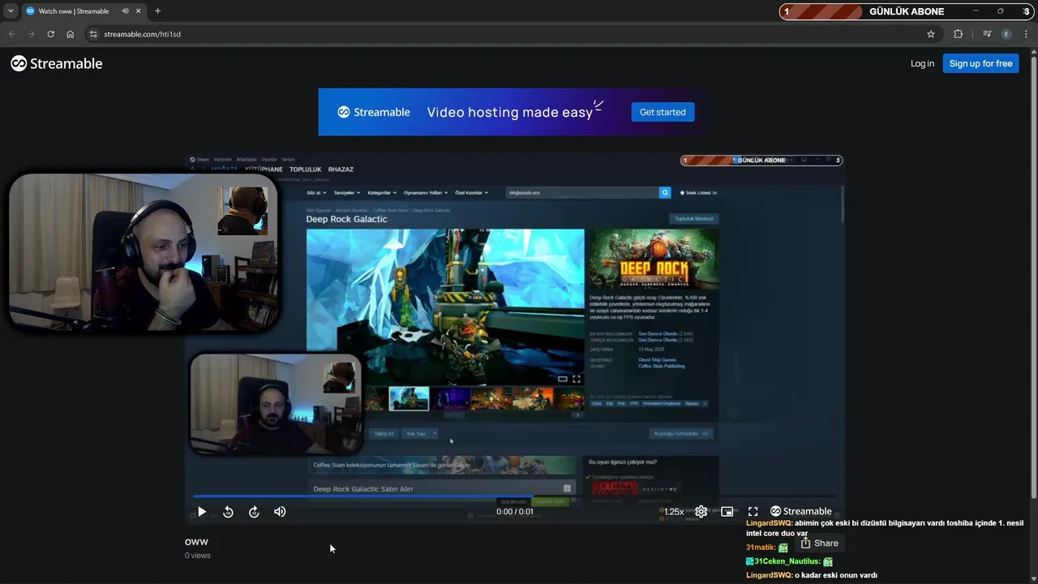Open the browser profile avatar

[x=1006, y=34]
